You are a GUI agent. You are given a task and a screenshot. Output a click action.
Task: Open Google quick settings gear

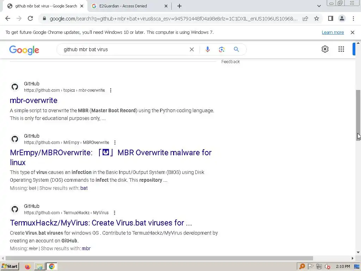(325, 49)
